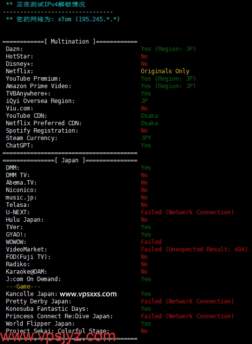Click the 'Kancolle Japan:' label

click(x=32, y=294)
